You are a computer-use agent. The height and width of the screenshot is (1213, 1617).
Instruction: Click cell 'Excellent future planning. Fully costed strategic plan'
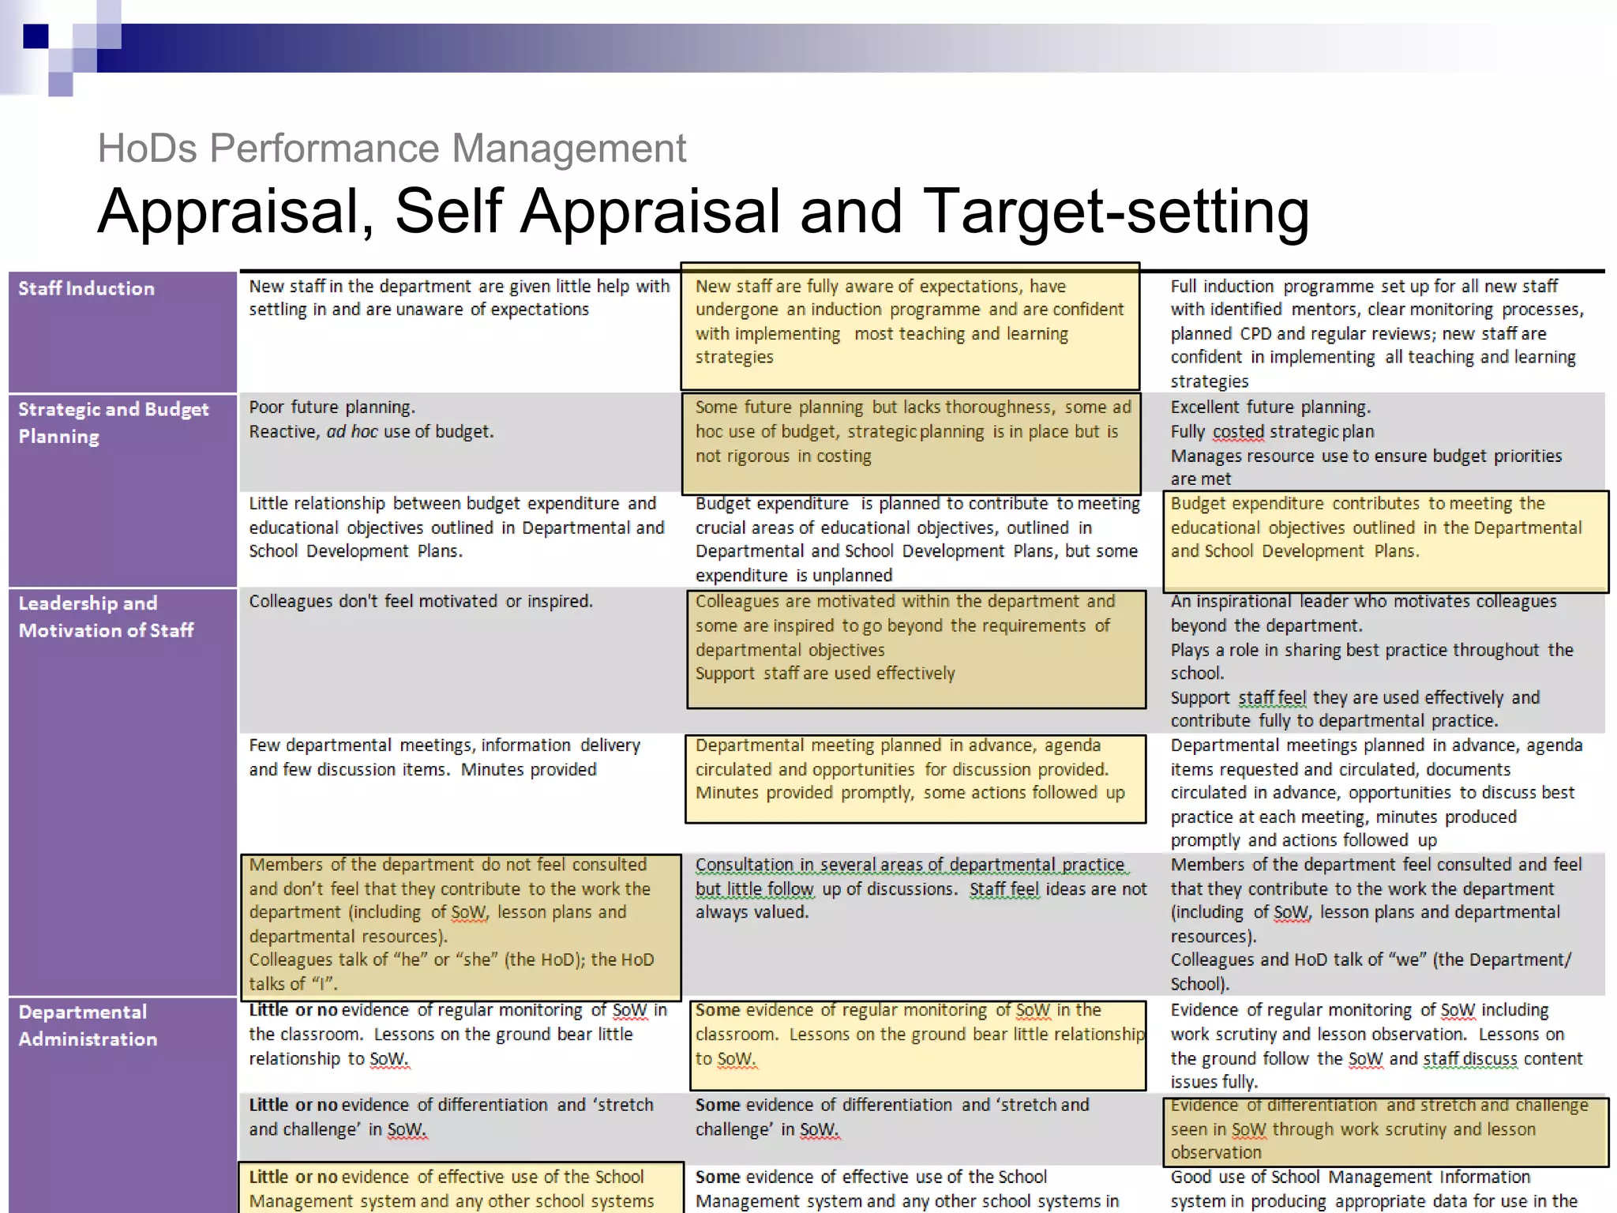pos(1383,442)
